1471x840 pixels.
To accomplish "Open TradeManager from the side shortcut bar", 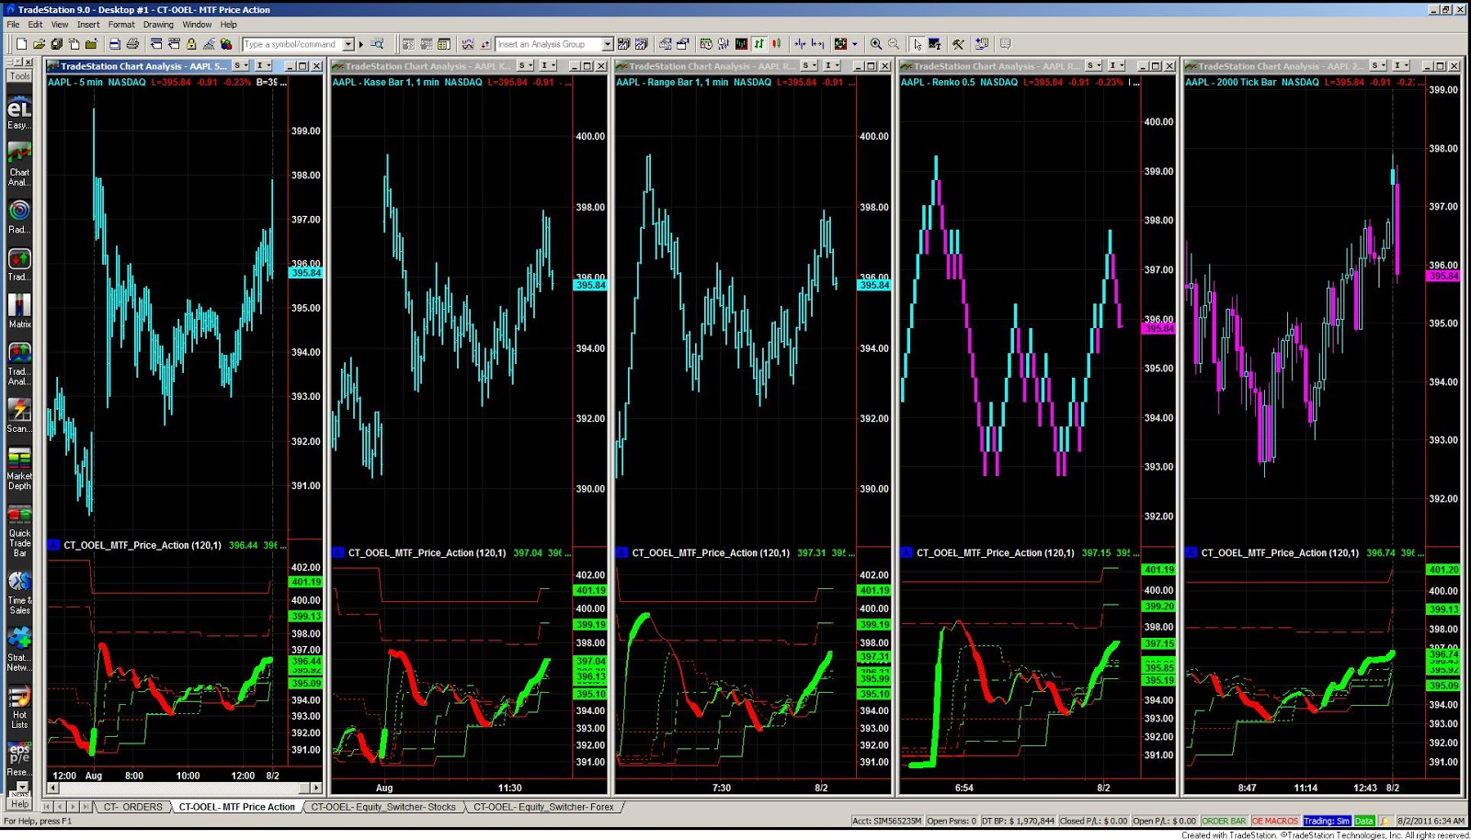I will coord(19,265).
